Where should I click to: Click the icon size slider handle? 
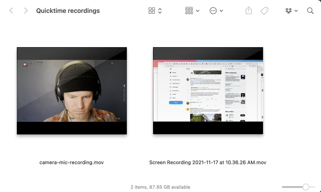click(x=306, y=187)
